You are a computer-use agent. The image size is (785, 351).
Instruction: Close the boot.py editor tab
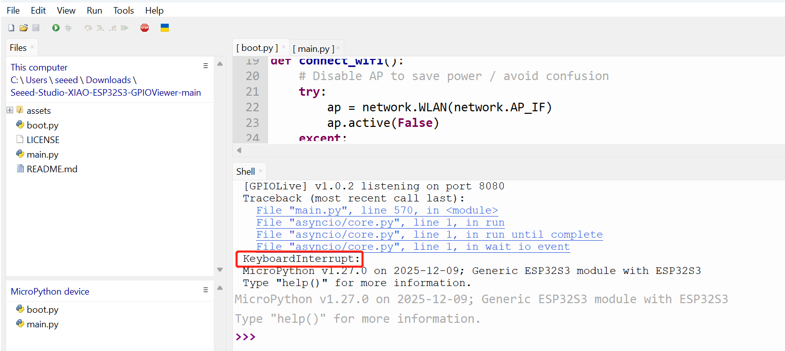[284, 47]
